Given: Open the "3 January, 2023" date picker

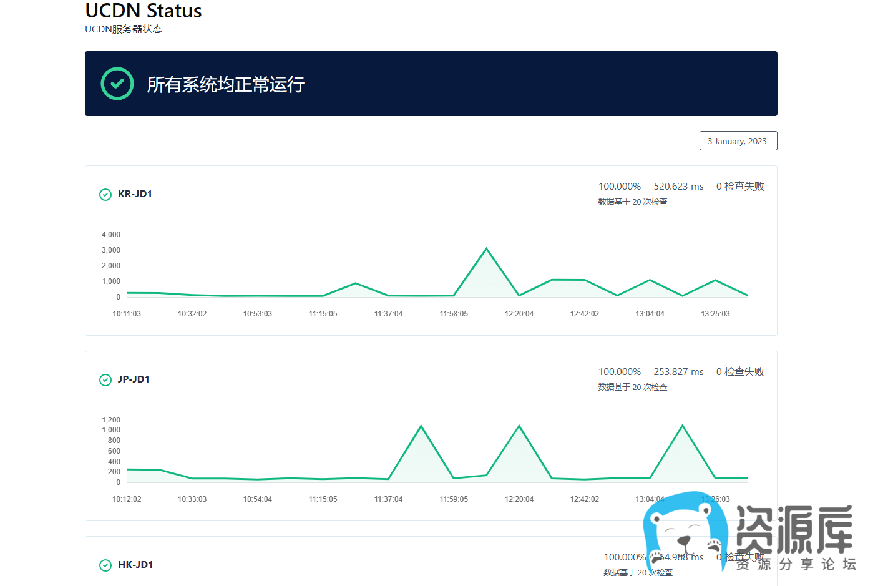Looking at the screenshot, I should point(738,141).
